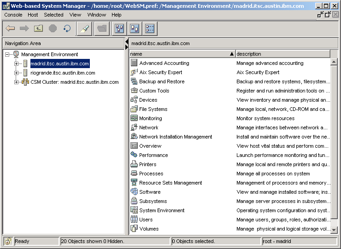
Task: Select the "Monitor system resources" description
Action: click(x=265, y=118)
